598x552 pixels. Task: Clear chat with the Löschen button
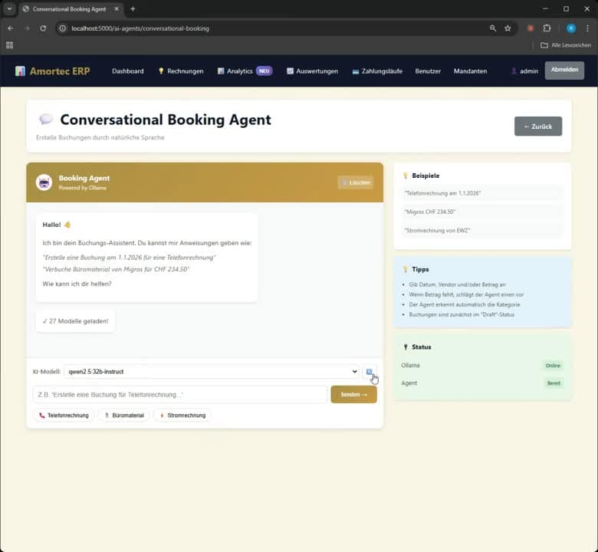click(x=356, y=182)
